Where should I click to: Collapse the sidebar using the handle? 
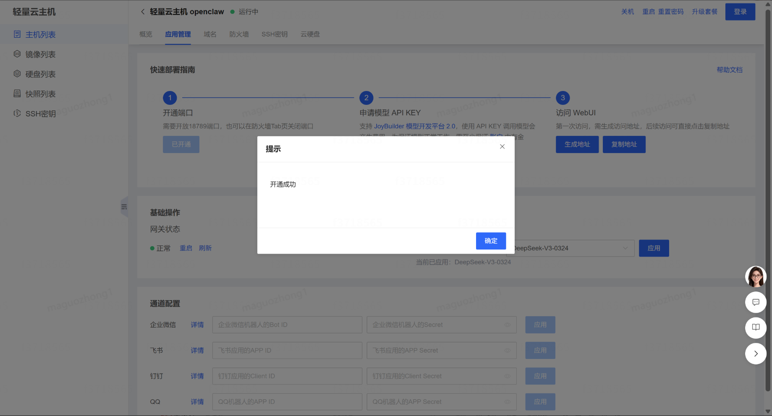click(124, 207)
